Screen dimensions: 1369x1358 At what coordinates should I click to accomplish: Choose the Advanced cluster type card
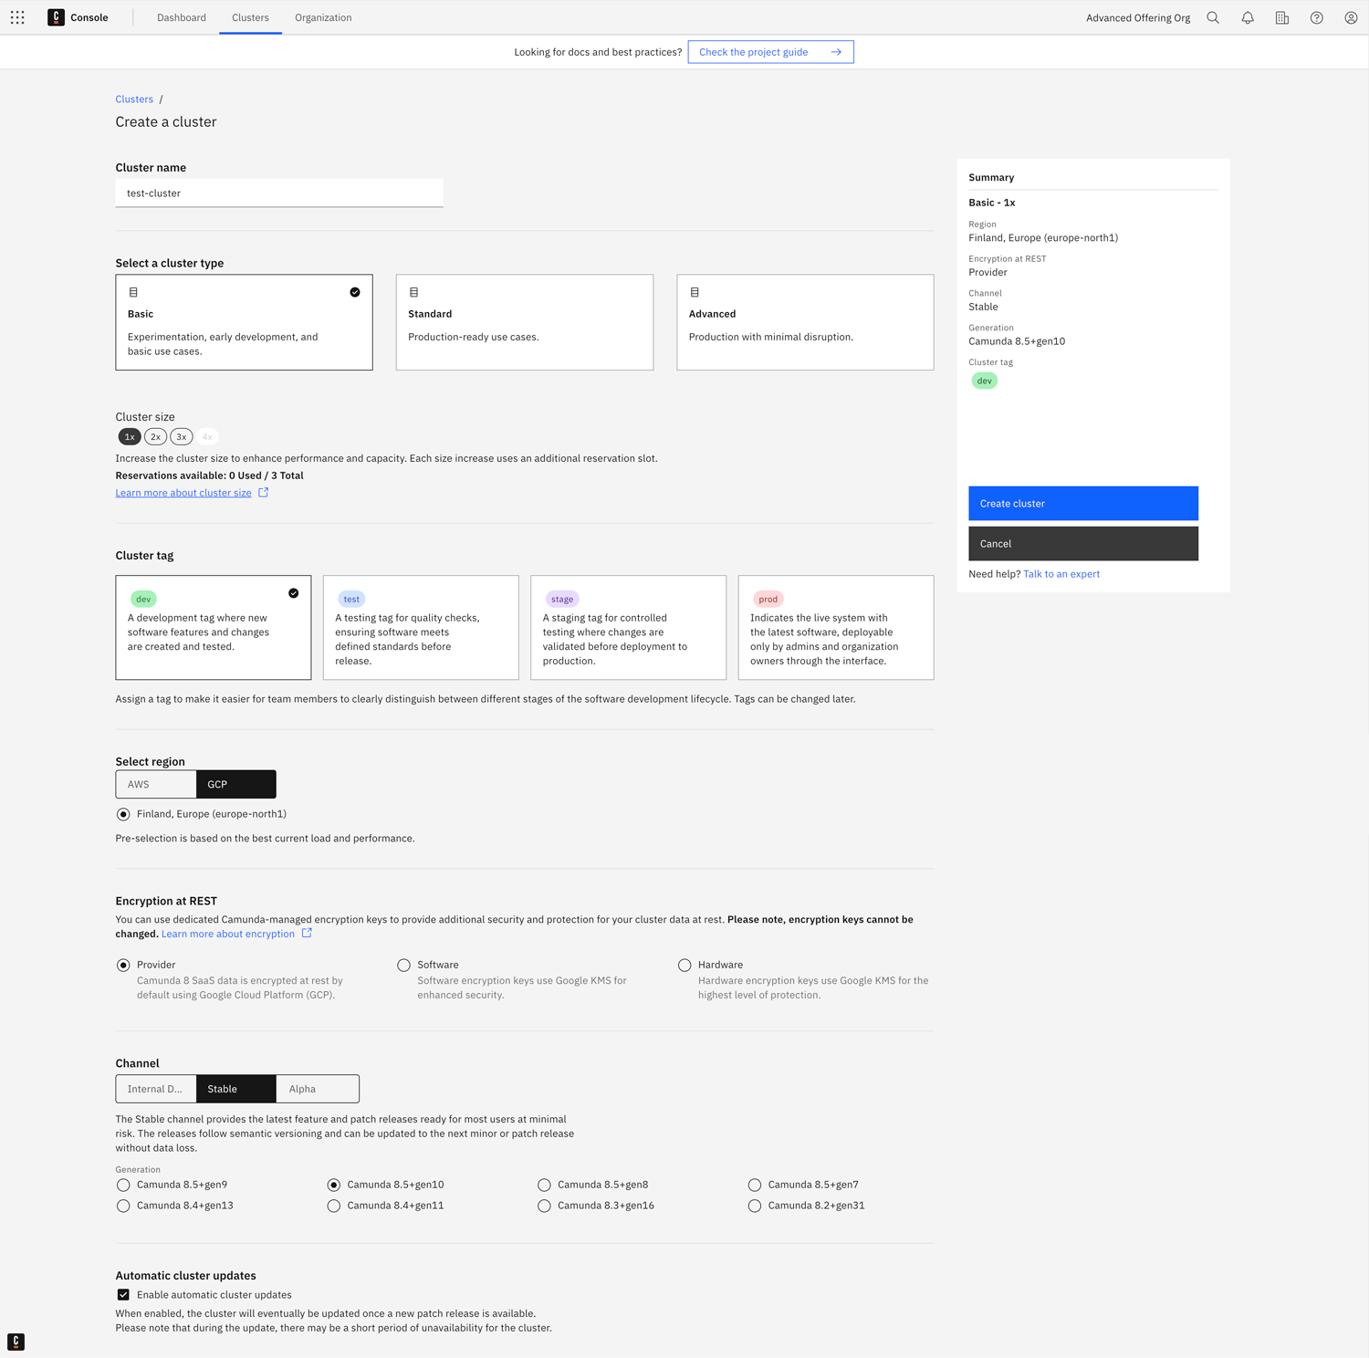tap(805, 322)
